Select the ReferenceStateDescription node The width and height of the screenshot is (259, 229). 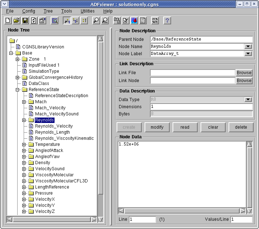pos(62,96)
